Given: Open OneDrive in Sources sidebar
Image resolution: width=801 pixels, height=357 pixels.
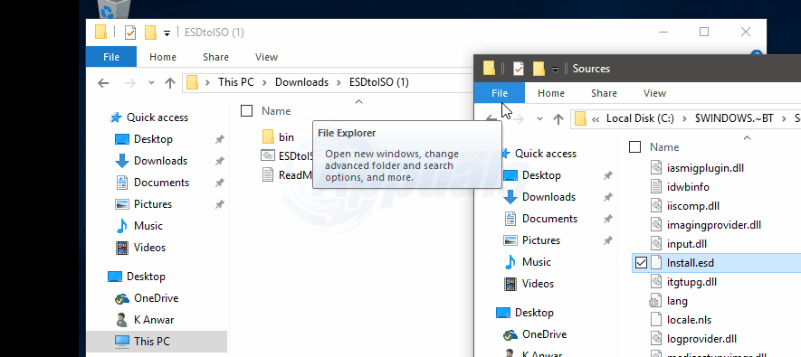Looking at the screenshot, I should tap(544, 334).
